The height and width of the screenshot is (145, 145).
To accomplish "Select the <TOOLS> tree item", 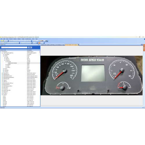I will point(6,72).
